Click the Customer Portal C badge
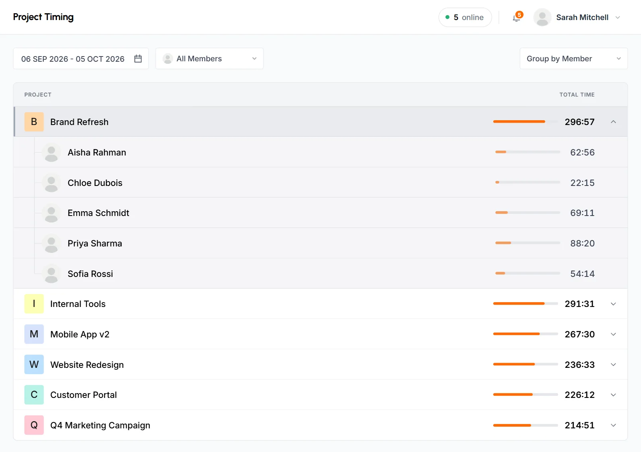The image size is (641, 452). pos(34,395)
